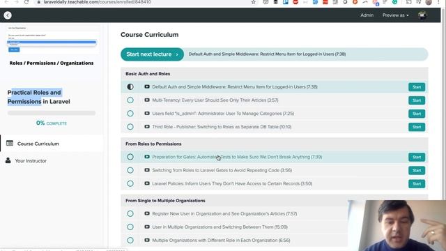Toggle completion circle for Multi-Tenancy lecture
The image size is (446, 251).
tap(130, 100)
